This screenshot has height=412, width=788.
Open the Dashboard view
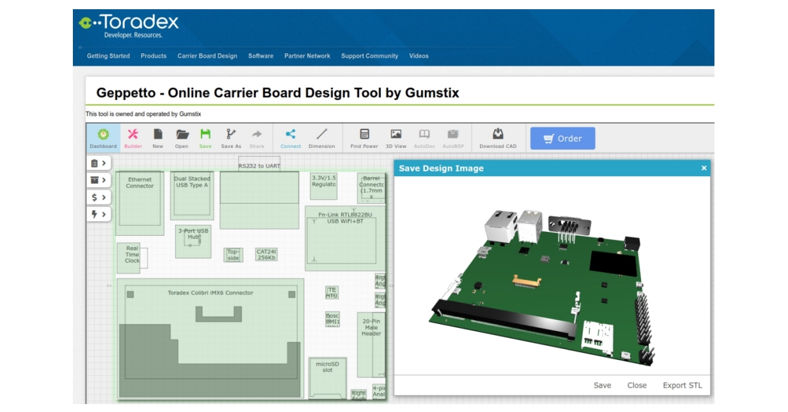104,136
